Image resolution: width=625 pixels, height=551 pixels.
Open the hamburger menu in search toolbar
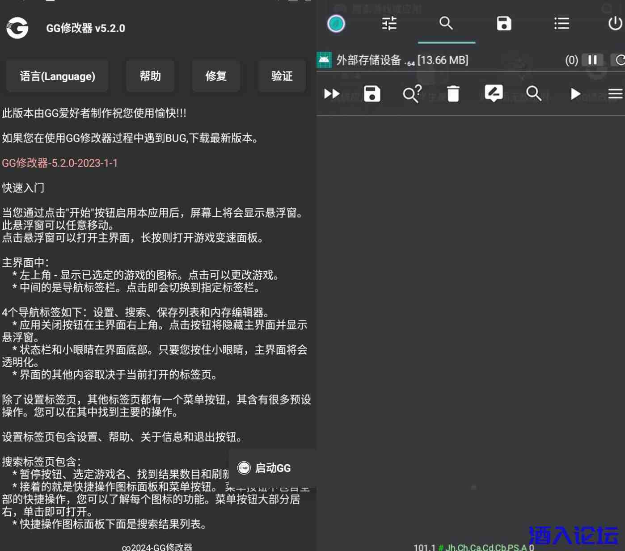click(x=615, y=94)
